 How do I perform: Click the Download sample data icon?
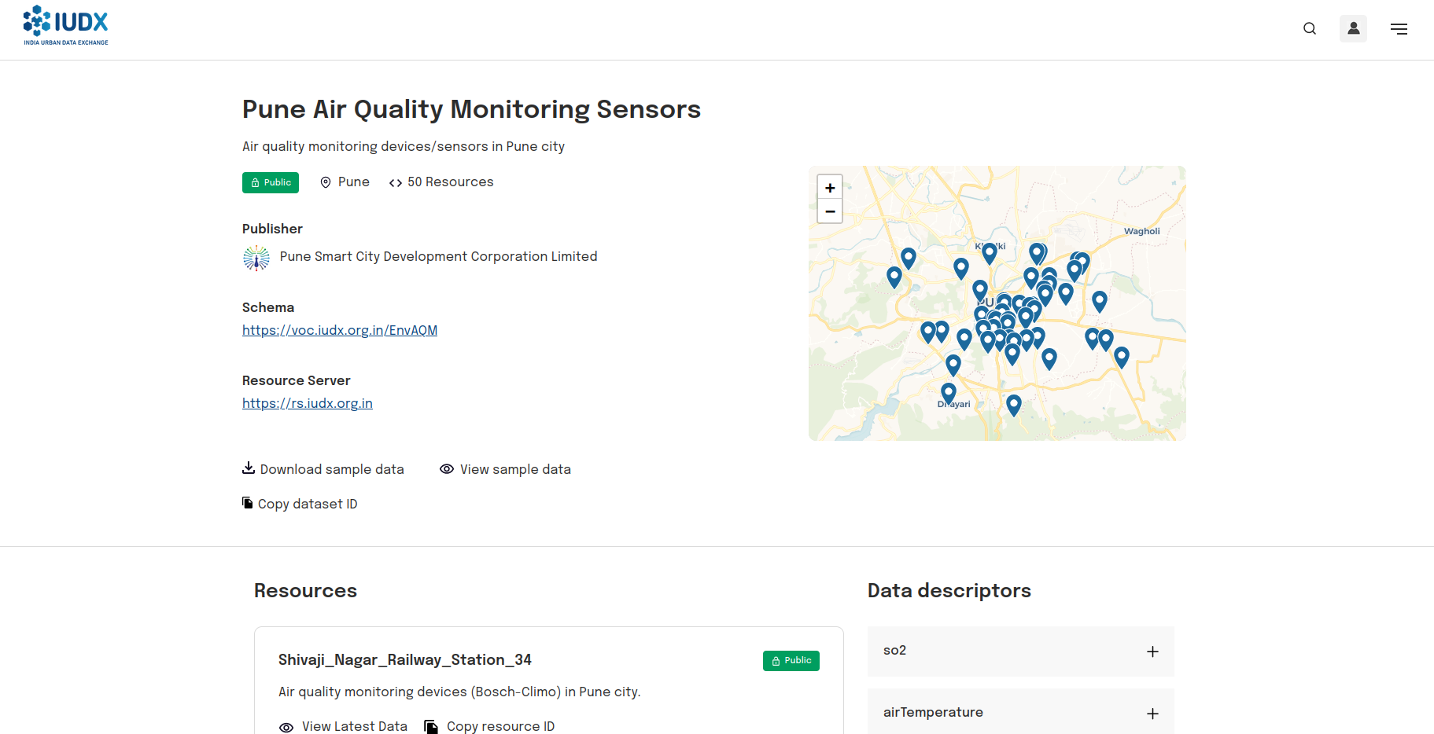click(249, 468)
